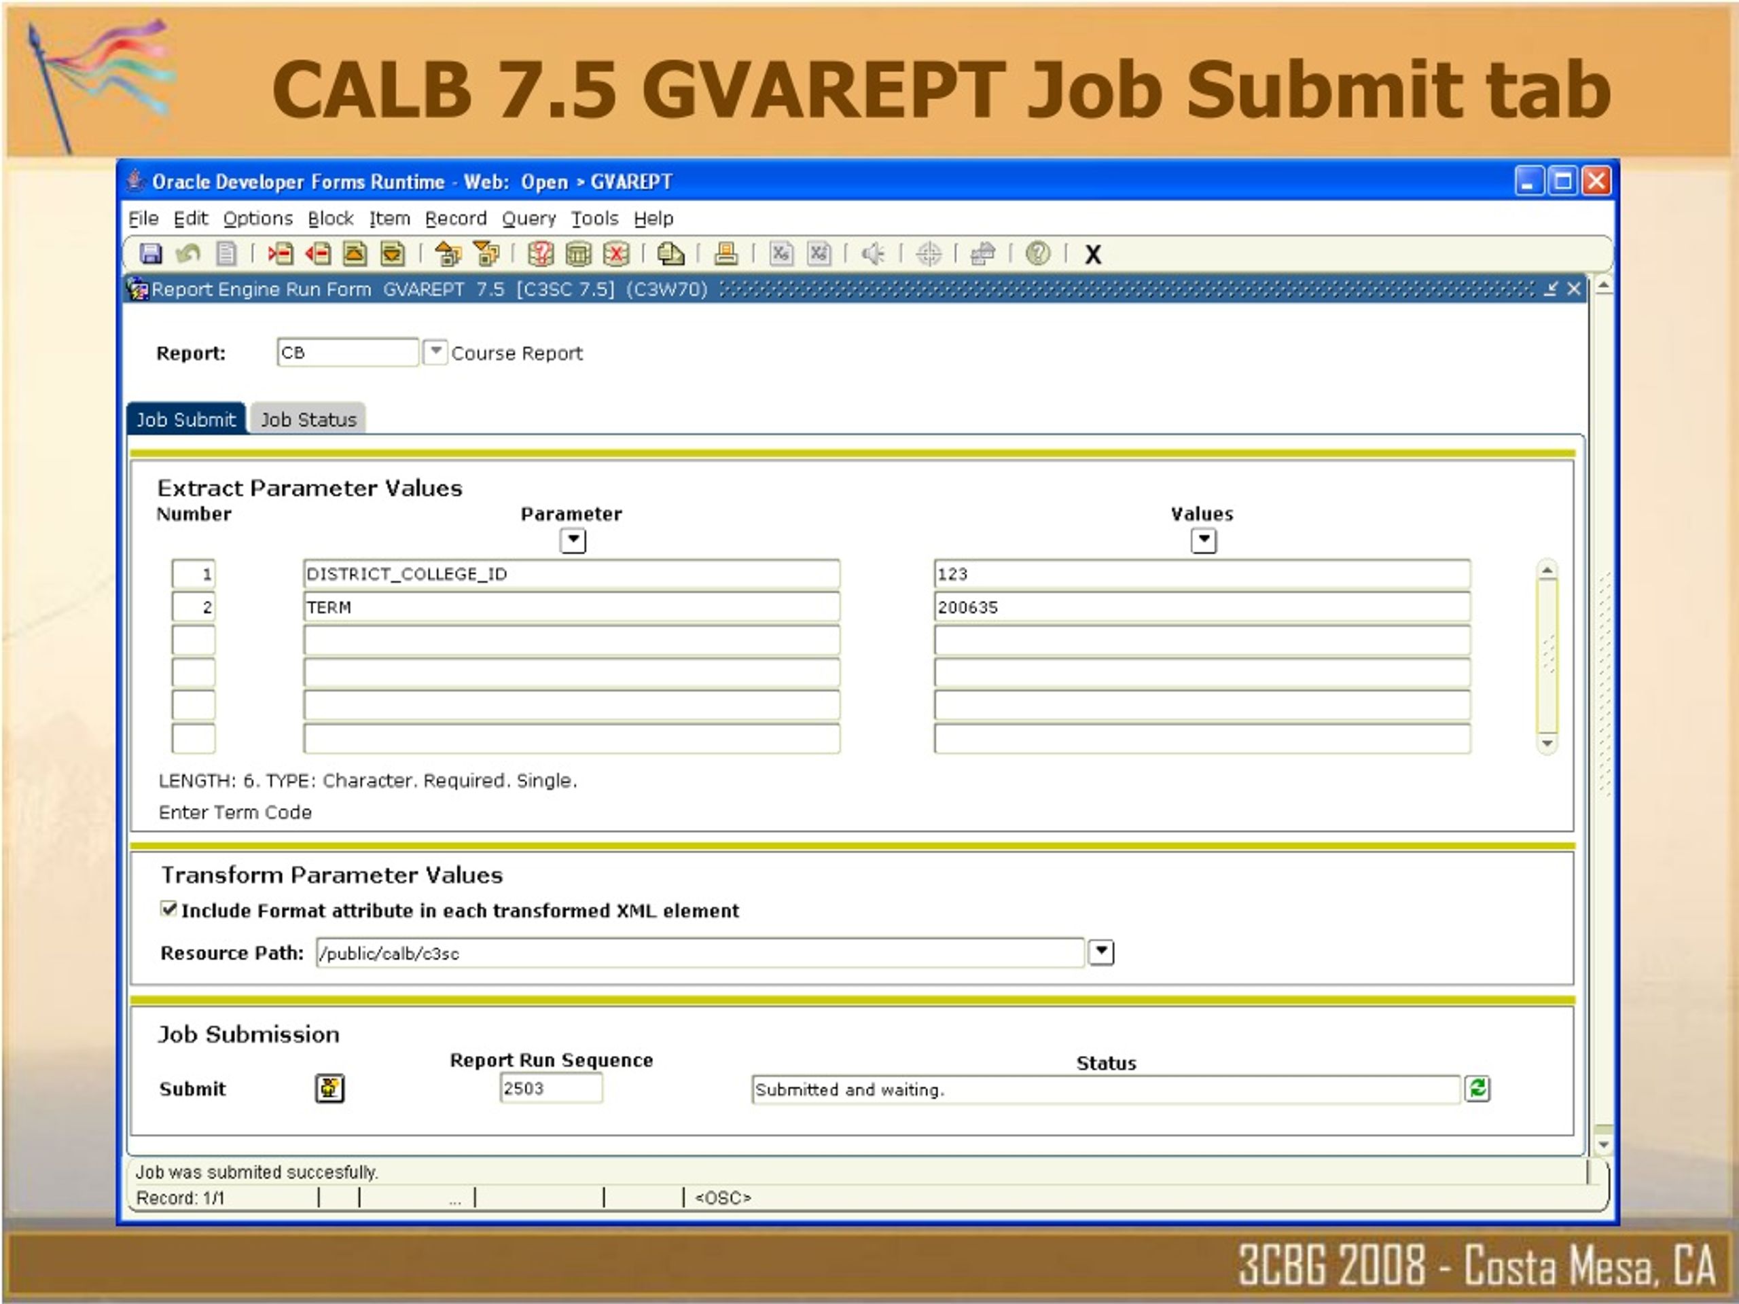
Task: Click the Submit job icon button
Action: (x=329, y=1089)
